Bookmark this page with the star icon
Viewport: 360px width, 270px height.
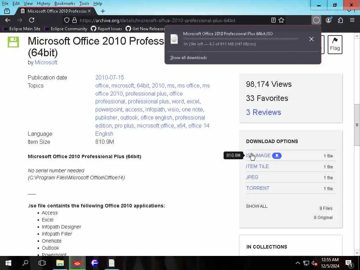click(281, 20)
